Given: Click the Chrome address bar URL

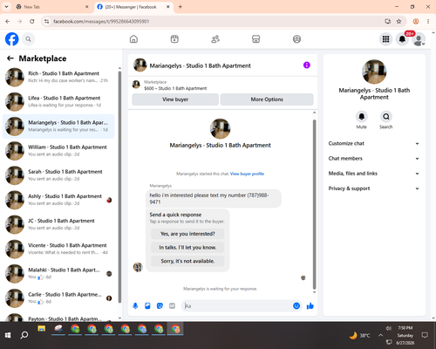Looking at the screenshot, I should 101,21.
